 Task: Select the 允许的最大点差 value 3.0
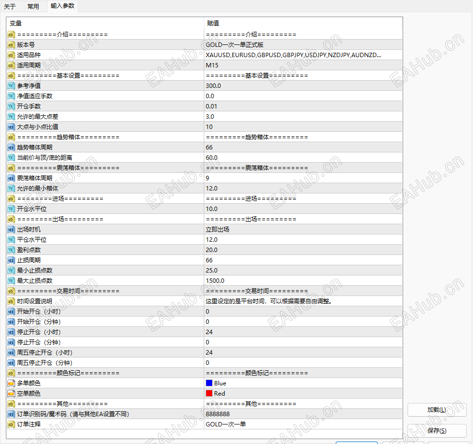point(210,116)
